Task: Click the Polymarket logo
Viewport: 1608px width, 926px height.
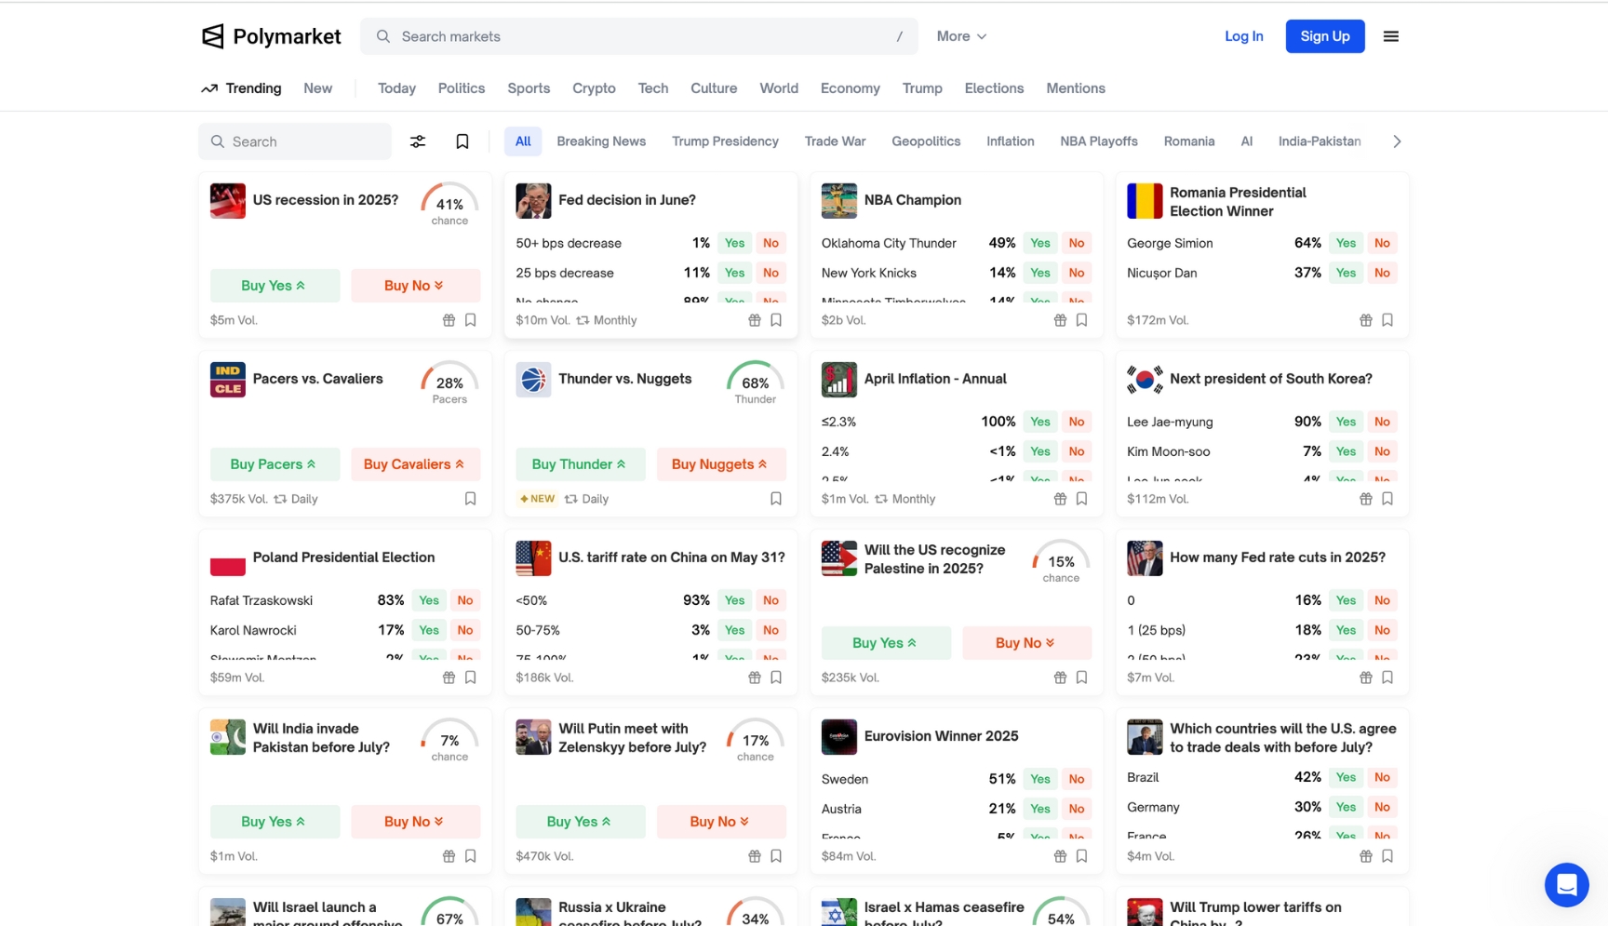Action: click(x=271, y=36)
